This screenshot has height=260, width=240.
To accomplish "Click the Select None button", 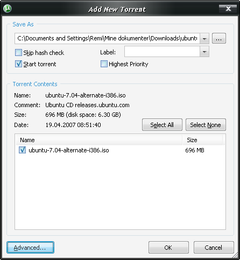I will coord(206,125).
